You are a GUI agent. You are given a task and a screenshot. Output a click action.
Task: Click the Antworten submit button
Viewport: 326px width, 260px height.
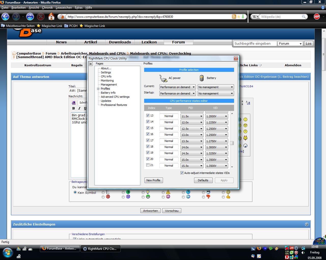click(x=151, y=211)
